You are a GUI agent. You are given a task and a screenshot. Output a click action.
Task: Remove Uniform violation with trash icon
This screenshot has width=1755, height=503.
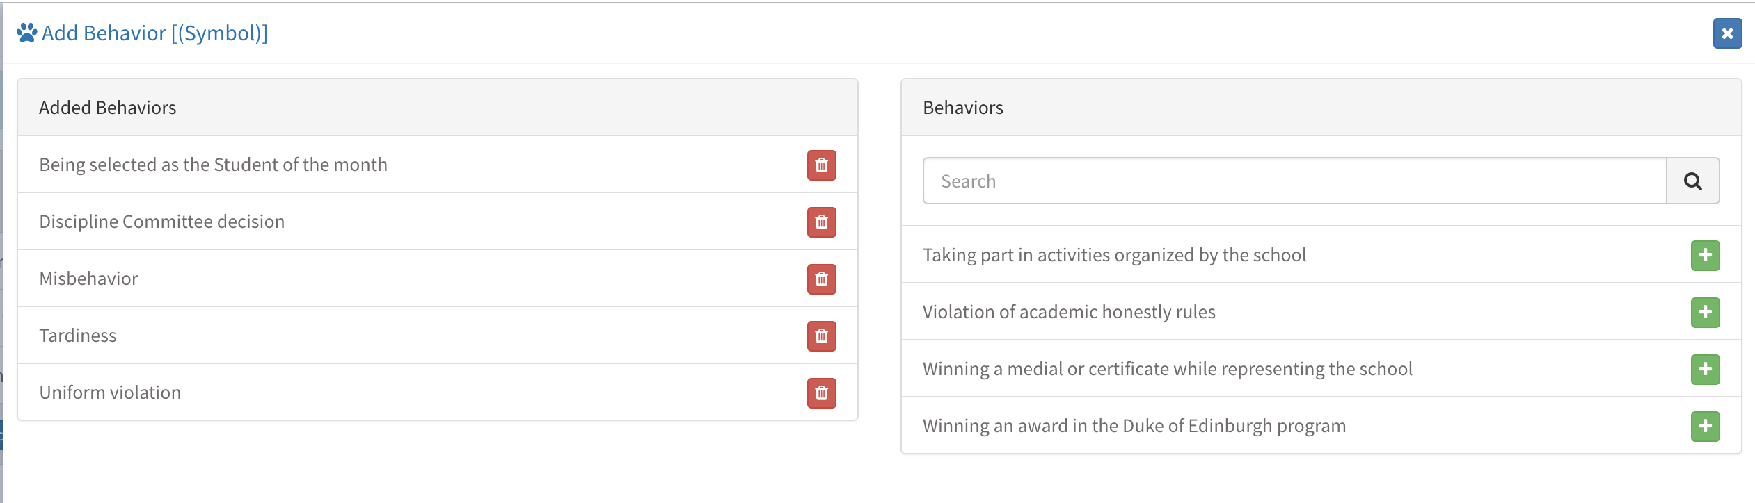[x=821, y=393]
